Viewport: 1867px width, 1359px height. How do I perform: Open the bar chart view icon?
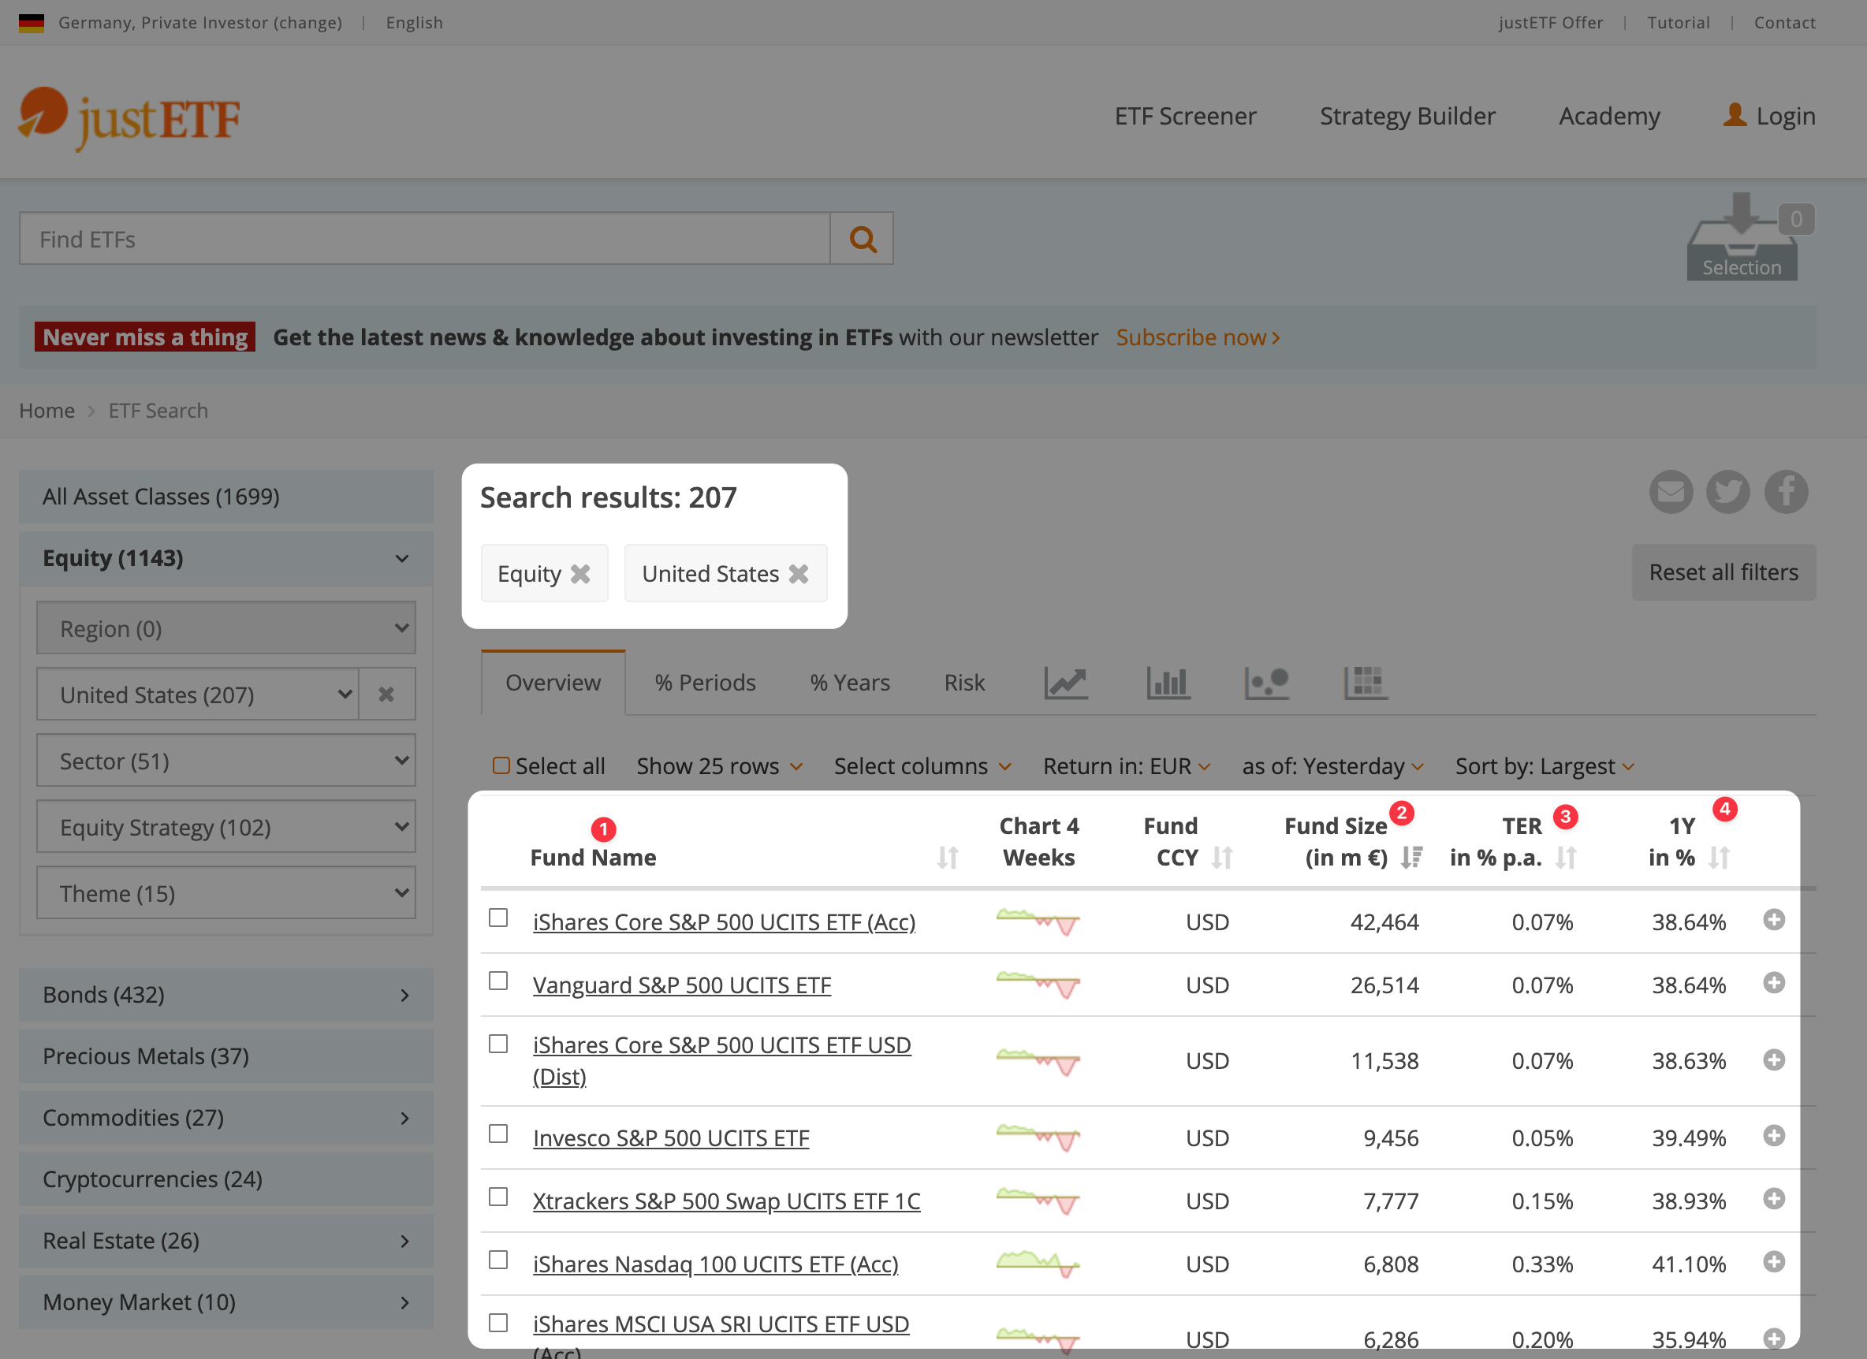[1168, 683]
